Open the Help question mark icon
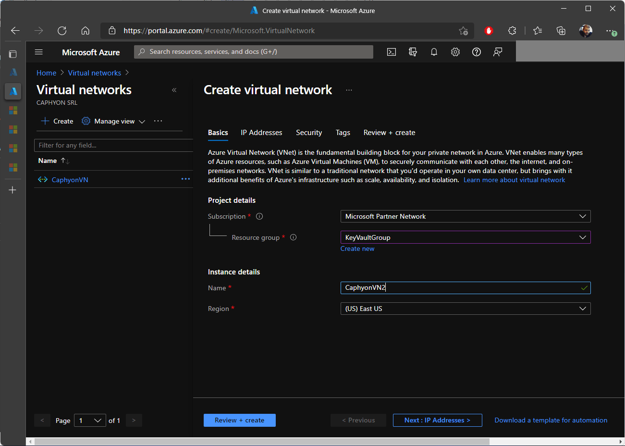This screenshot has width=625, height=446. [477, 52]
